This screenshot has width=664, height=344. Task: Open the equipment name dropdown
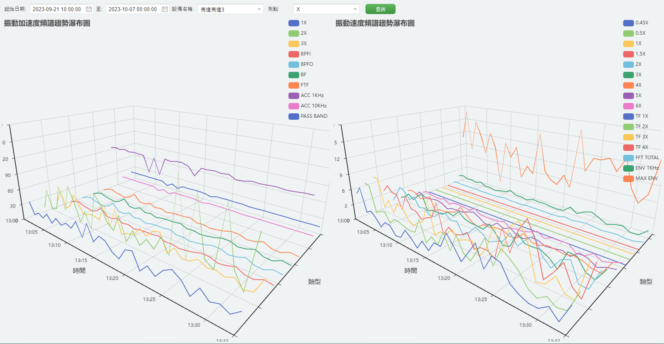pos(231,9)
